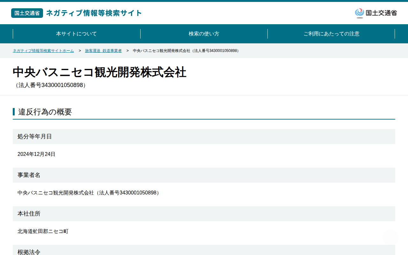Click the 根拠法令 field label
This screenshot has width=408, height=255.
point(29,252)
